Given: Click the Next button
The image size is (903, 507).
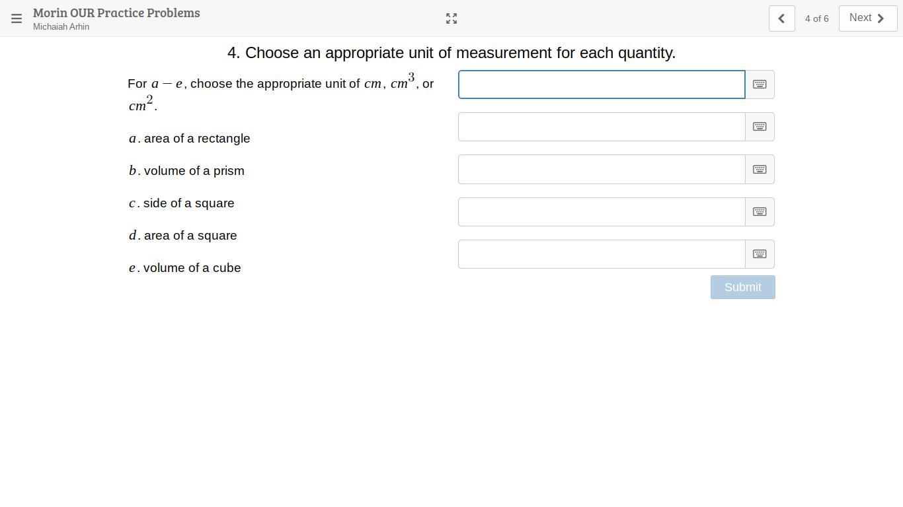Looking at the screenshot, I should click(x=867, y=18).
